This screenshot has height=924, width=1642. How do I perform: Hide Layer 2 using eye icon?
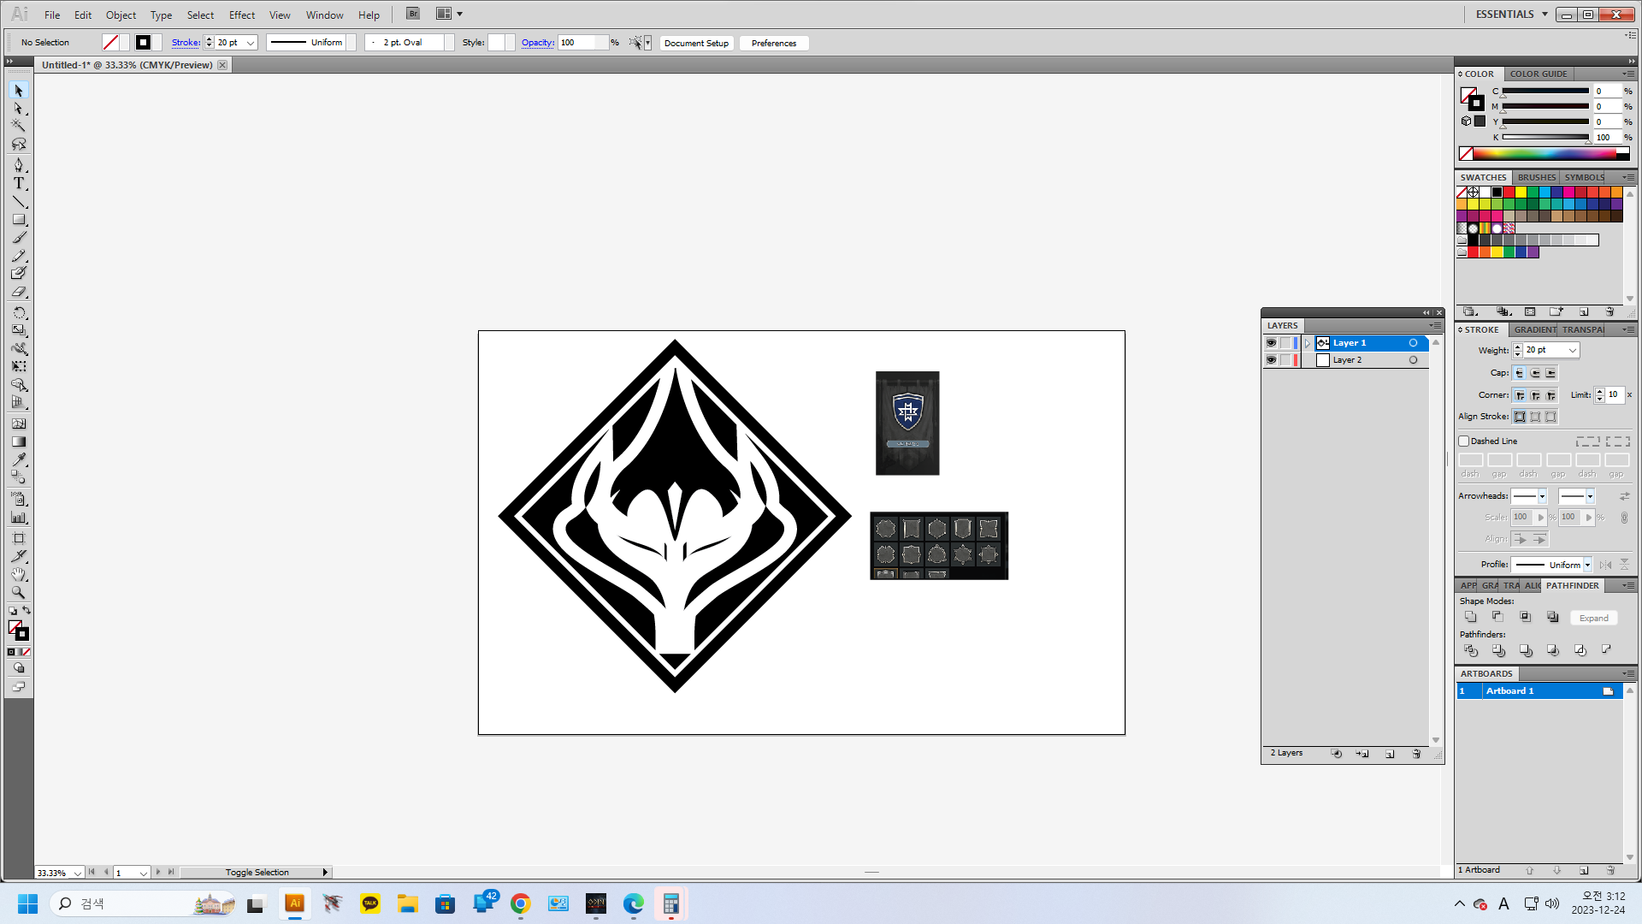click(1271, 360)
